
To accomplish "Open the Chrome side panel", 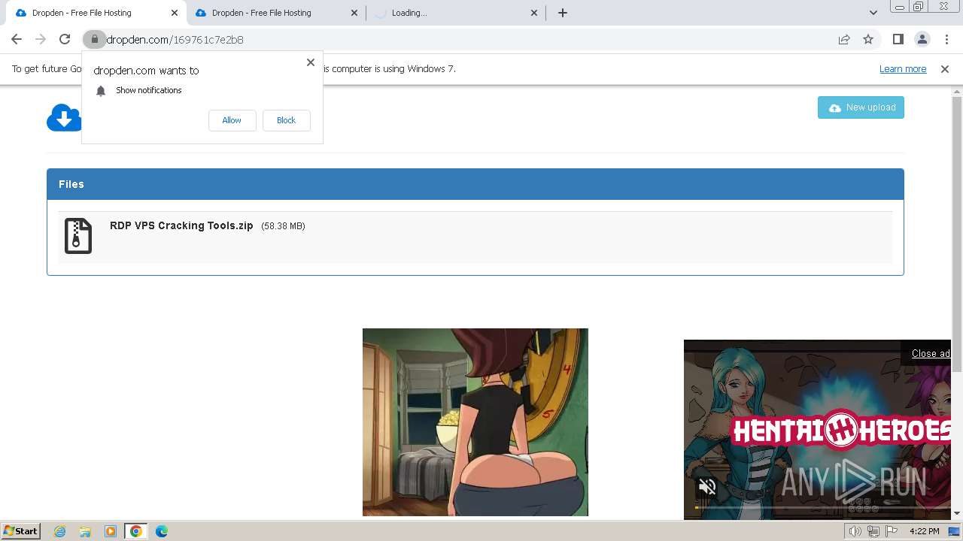I will tap(898, 39).
